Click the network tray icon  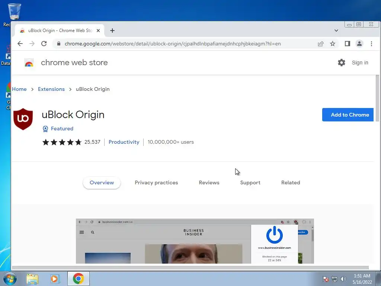(x=334, y=279)
